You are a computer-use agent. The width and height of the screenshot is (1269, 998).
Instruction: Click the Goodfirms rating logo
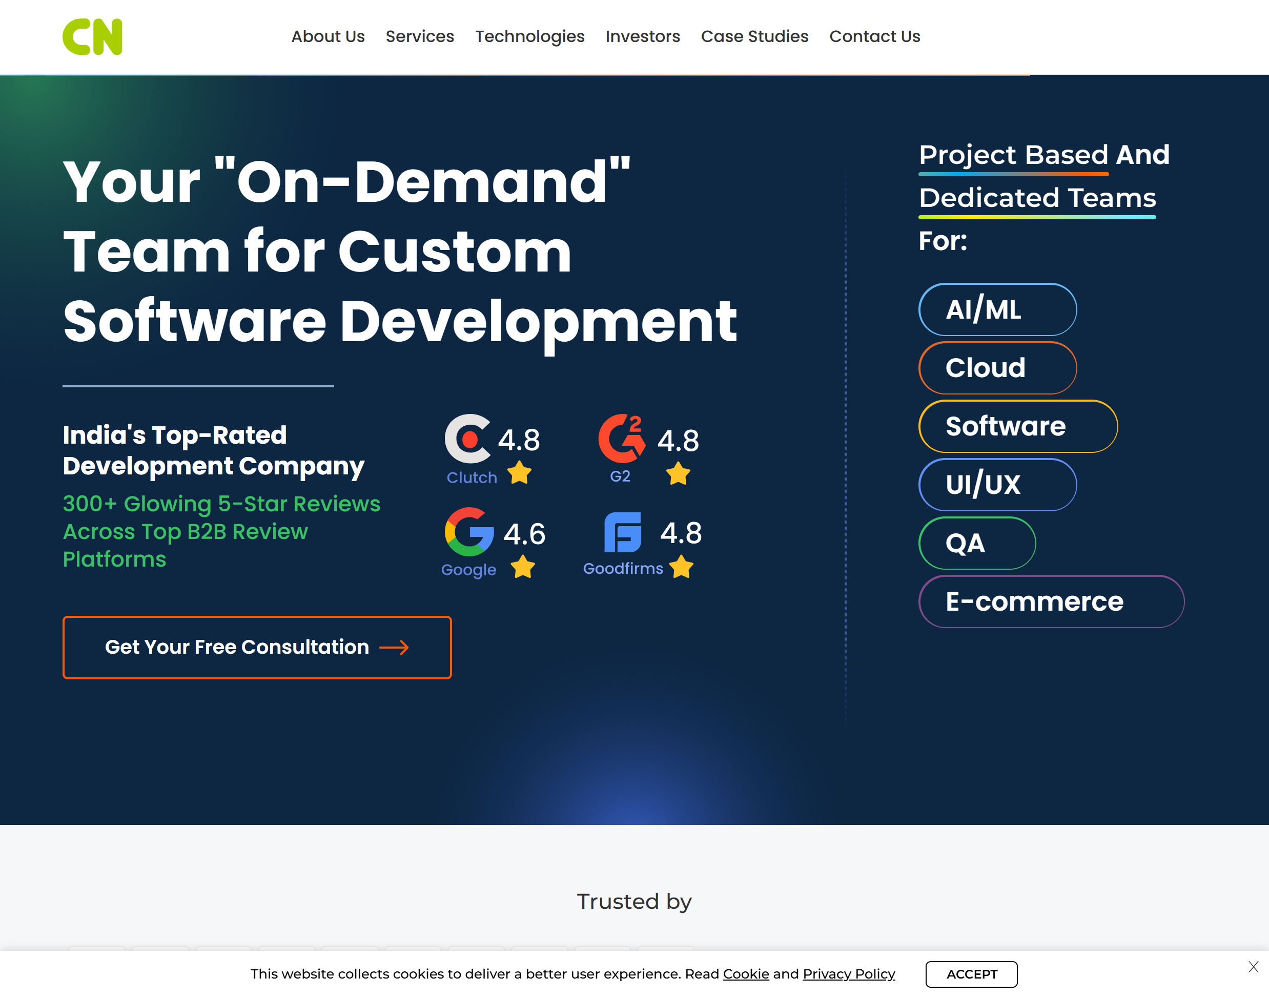[x=623, y=532]
